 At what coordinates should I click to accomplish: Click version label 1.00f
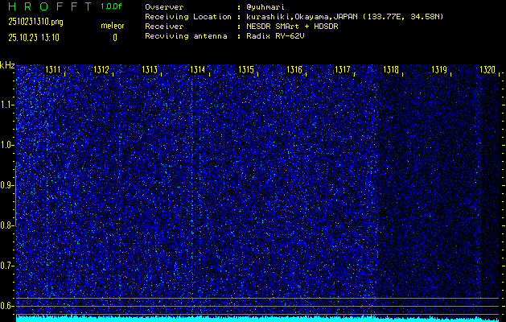click(x=111, y=6)
